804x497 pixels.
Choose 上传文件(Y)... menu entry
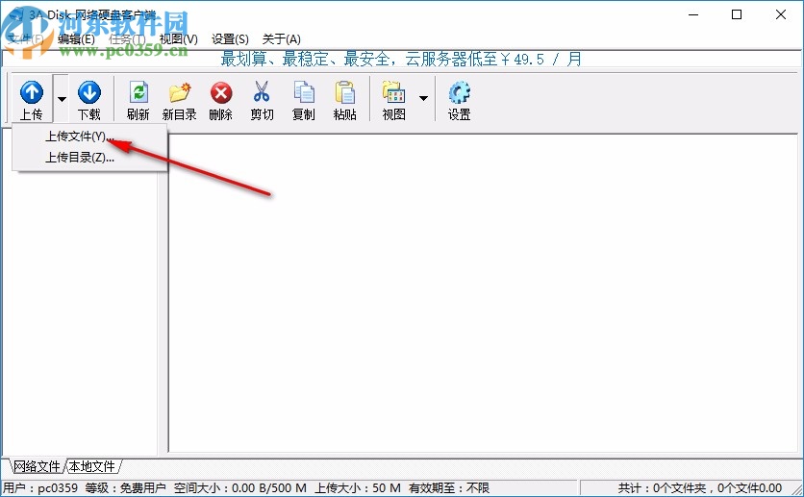pos(80,137)
